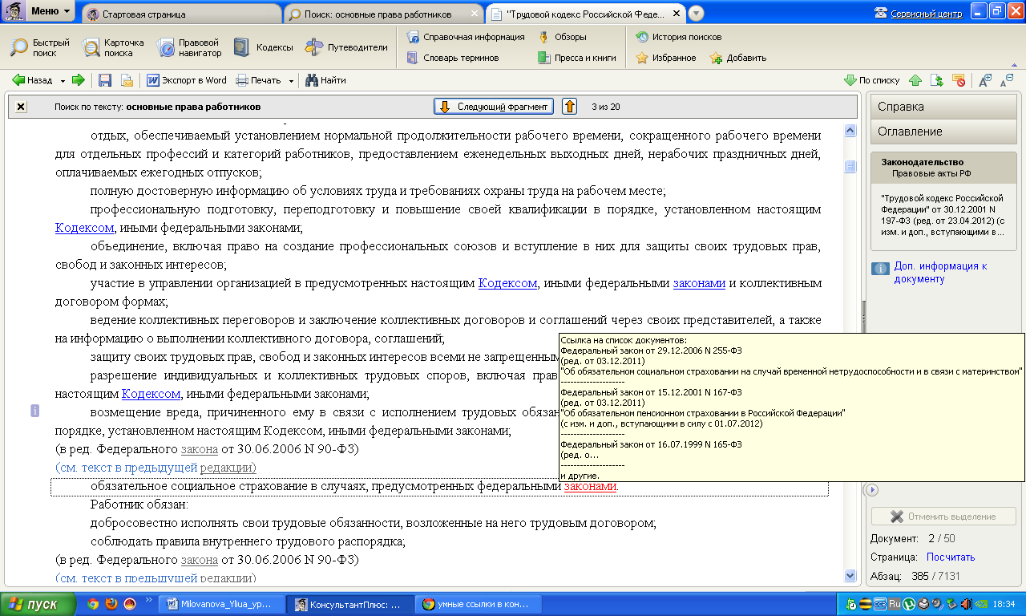Open Назад history dropdown arrow
This screenshot has width=1026, height=616.
pyautogui.click(x=63, y=80)
